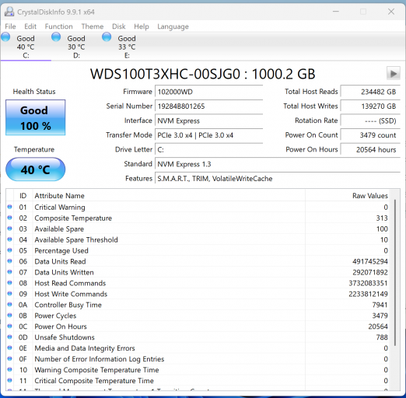Click raw value 491745294
This screenshot has width=406, height=398.
pyautogui.click(x=370, y=261)
